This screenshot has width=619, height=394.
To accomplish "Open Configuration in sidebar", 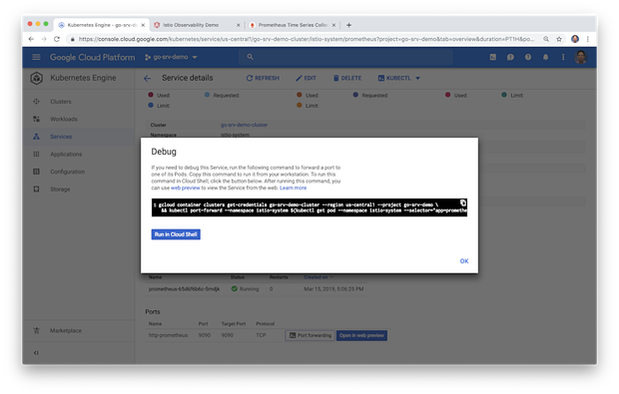I will tap(67, 172).
